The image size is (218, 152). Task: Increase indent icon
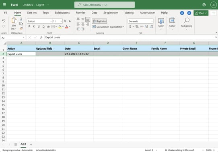pos(83,29)
